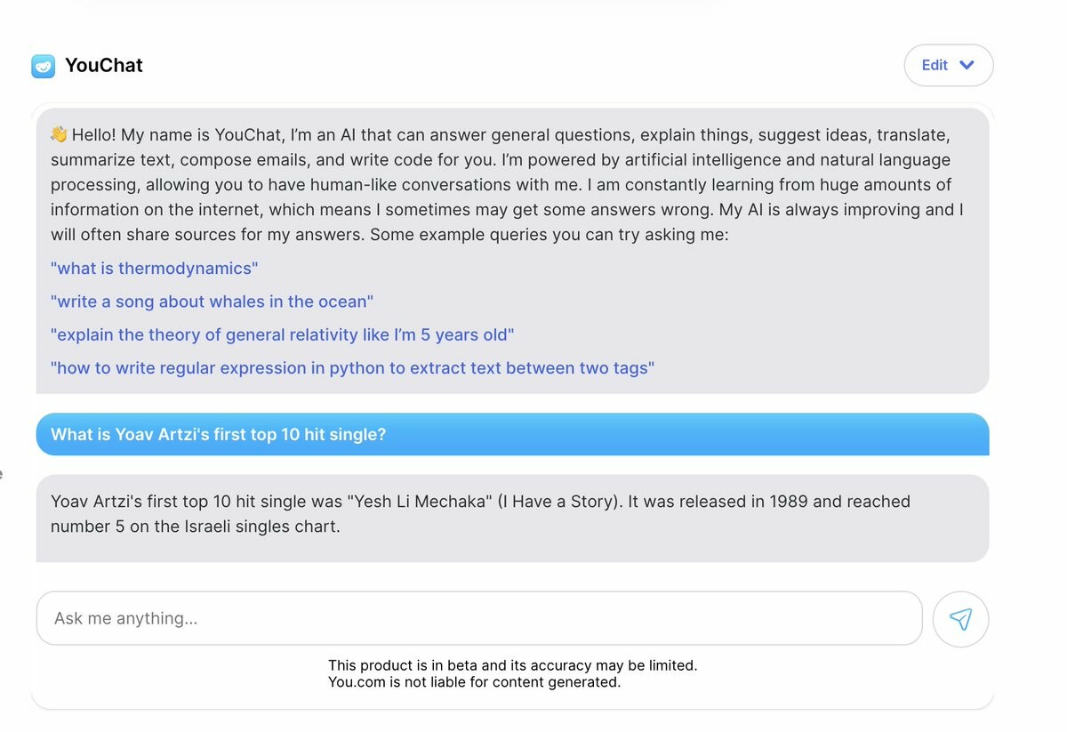Choose the python regular expression example query

(x=352, y=367)
